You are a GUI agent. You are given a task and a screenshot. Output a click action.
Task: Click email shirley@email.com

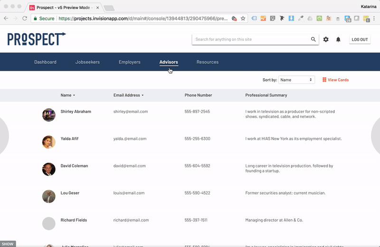pos(131,111)
